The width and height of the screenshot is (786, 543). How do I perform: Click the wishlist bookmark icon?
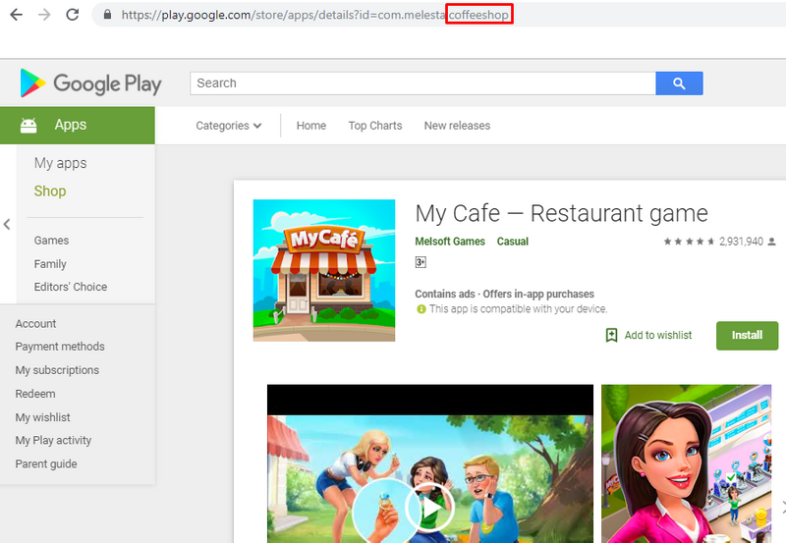(611, 335)
